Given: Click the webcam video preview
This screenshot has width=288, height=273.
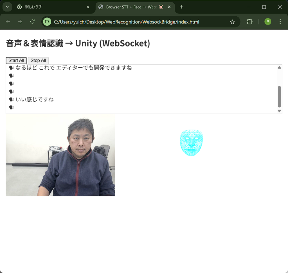Looking at the screenshot, I should [x=60, y=155].
